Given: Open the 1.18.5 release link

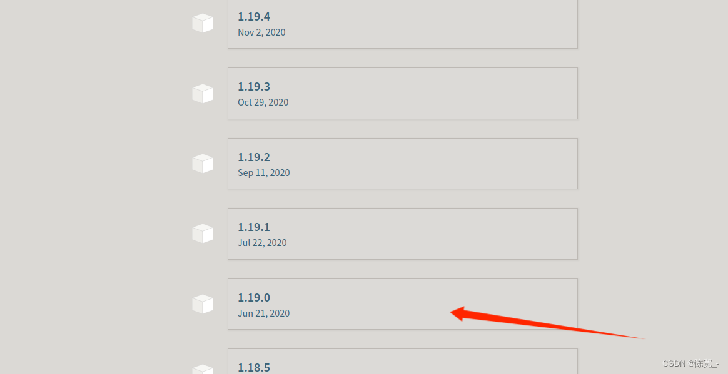Looking at the screenshot, I should (x=254, y=368).
